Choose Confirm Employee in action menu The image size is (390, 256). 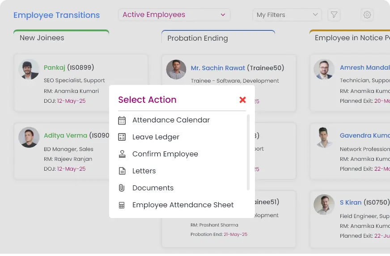point(165,154)
